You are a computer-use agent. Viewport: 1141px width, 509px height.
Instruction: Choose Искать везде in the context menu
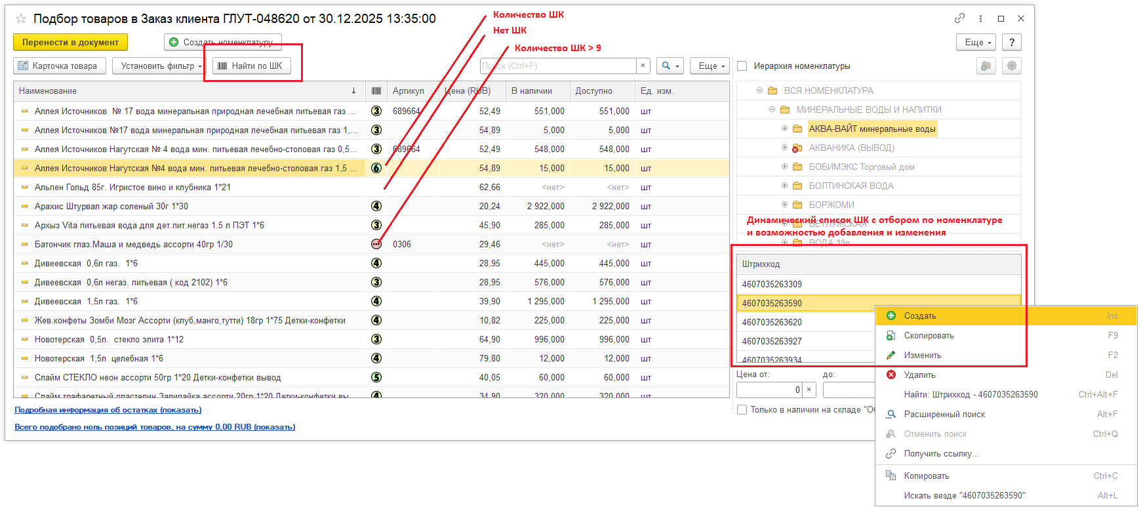click(x=1006, y=495)
